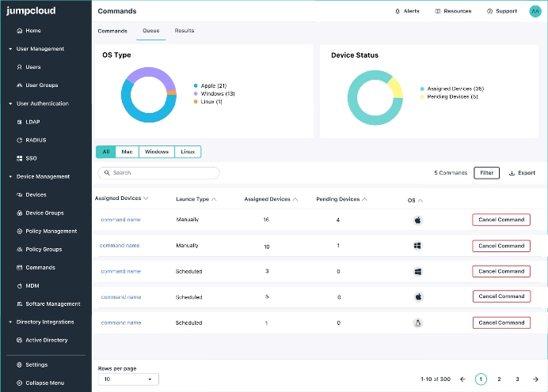Collapse the Device Management sidebar section
Screen dimensions: 548x392
tap(10, 177)
